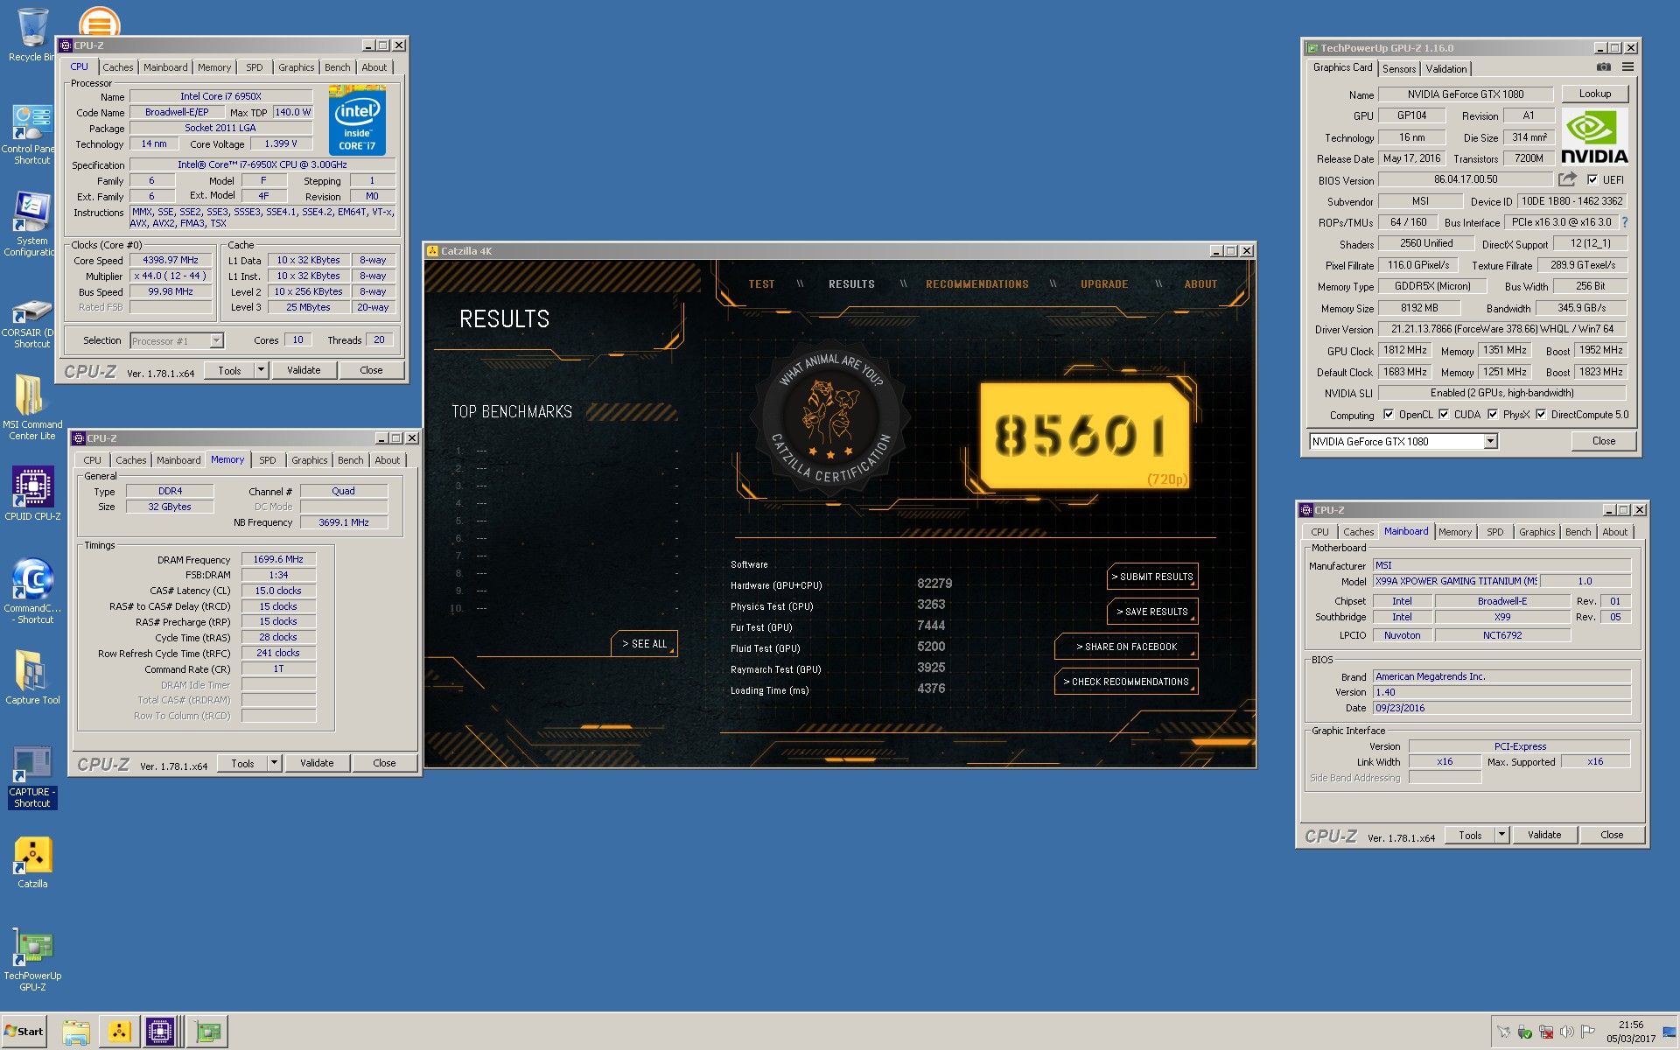1680x1050 pixels.
Task: Click the bus interface question mark icon
Action: coord(1625,222)
